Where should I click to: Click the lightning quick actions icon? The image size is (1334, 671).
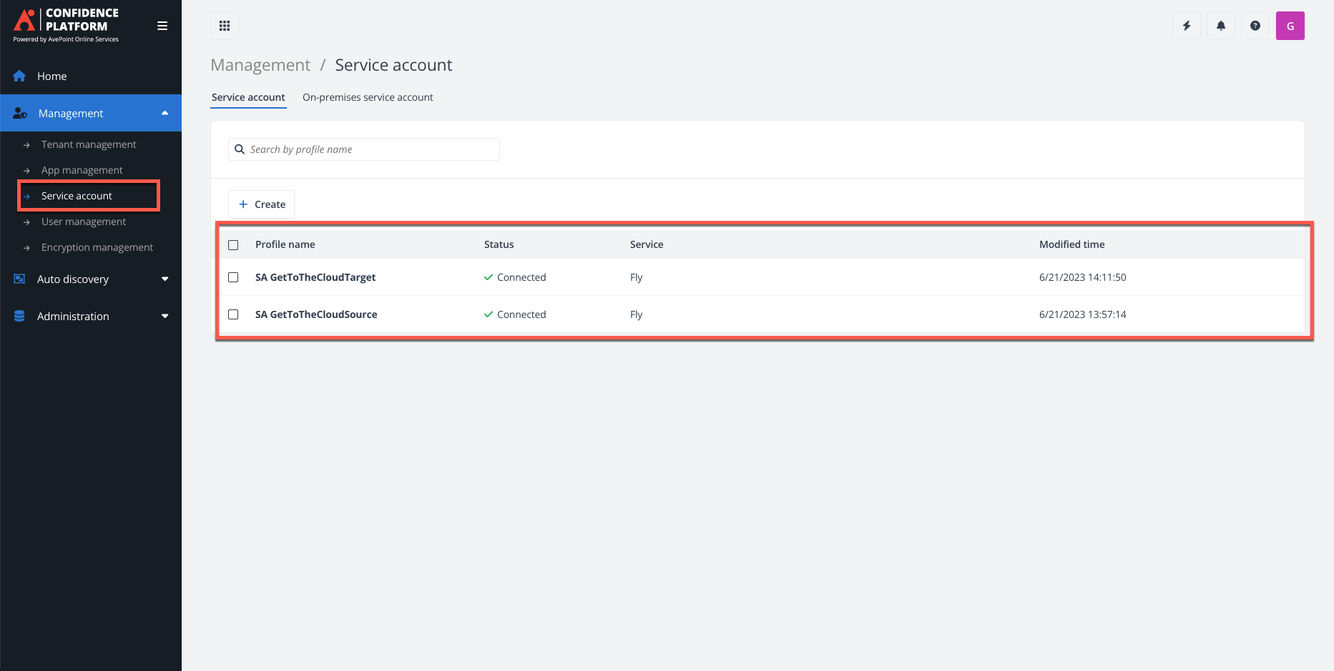[x=1186, y=25]
